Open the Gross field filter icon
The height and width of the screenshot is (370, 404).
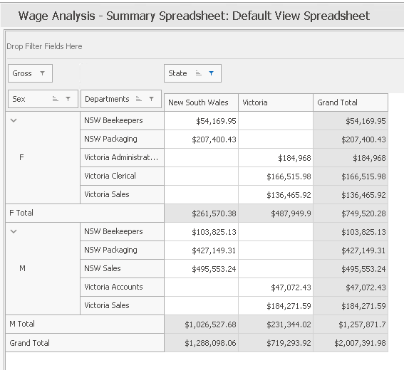pos(43,73)
